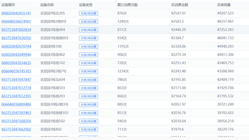Open device link 863753047636592
Viewport: 249px width, 140px height.
pyautogui.click(x=16, y=38)
